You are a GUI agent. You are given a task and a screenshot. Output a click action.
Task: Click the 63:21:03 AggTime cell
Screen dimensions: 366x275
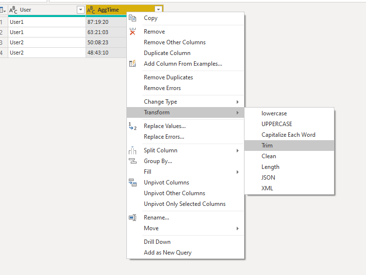pos(106,32)
